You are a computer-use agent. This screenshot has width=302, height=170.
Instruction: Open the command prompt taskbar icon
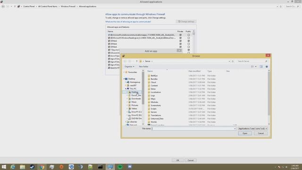pos(101,167)
